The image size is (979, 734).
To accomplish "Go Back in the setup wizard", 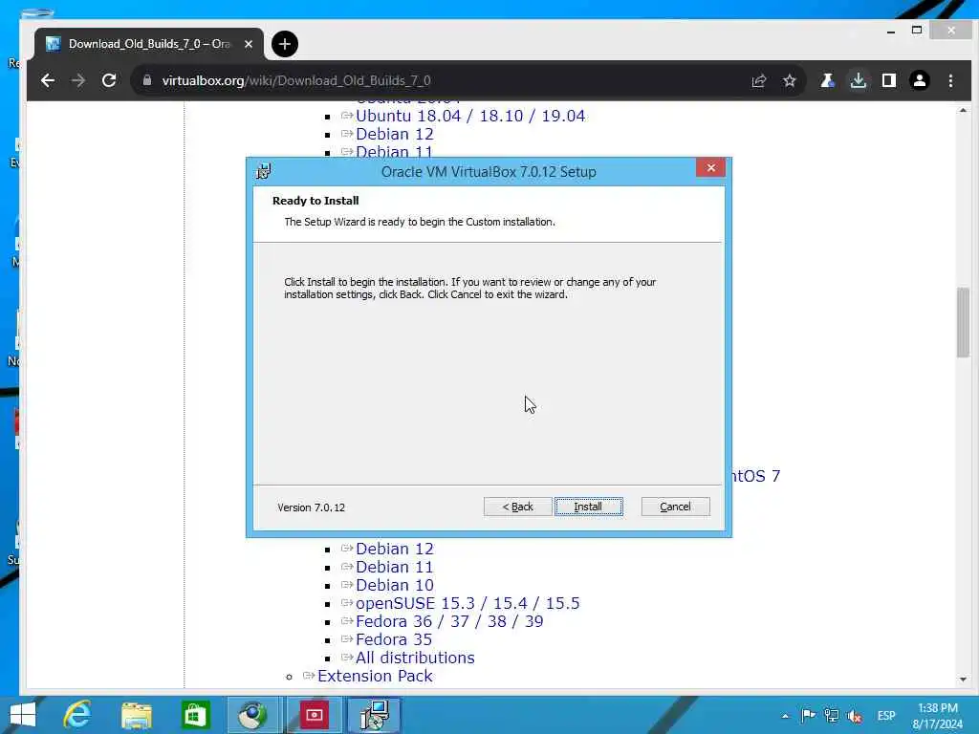I will [517, 507].
